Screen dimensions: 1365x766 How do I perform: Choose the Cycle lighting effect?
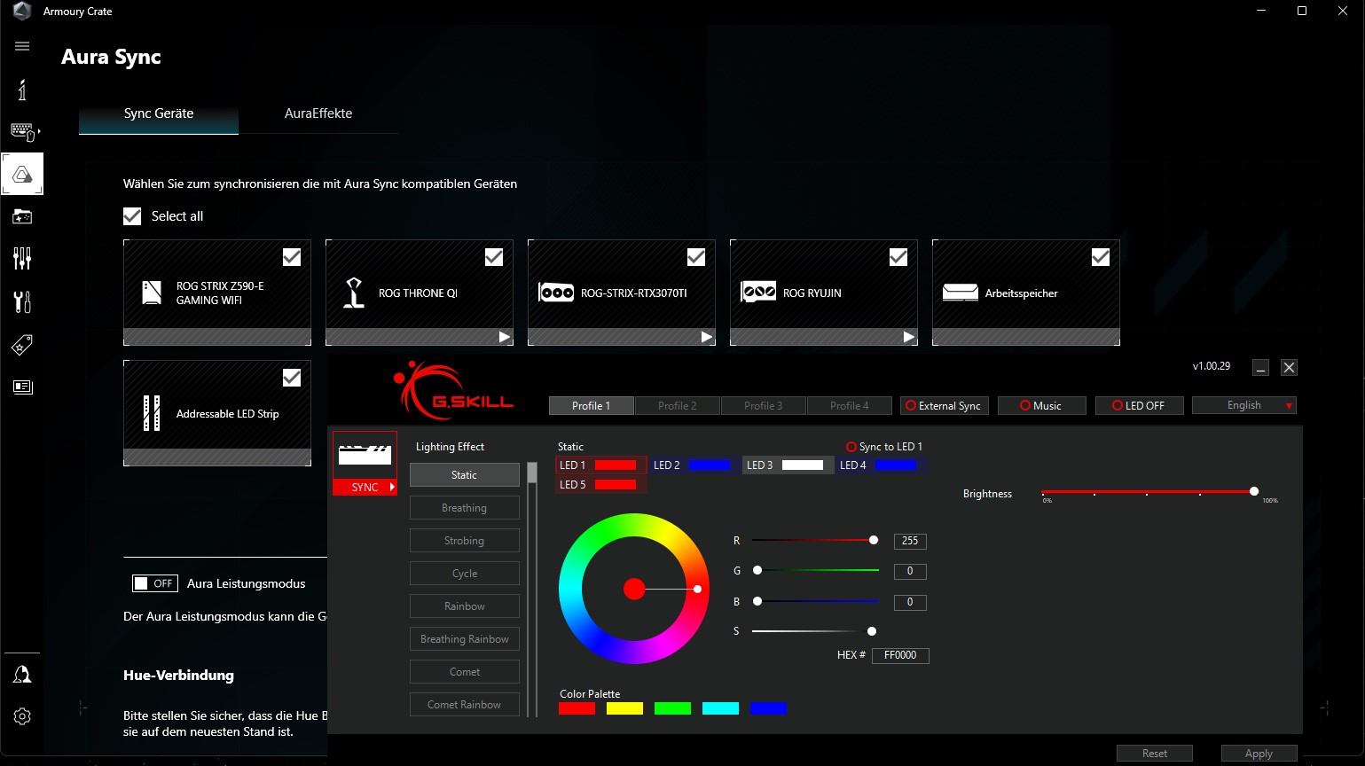pos(464,574)
